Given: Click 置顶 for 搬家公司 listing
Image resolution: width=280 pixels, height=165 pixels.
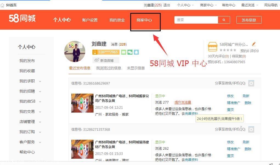Looking at the screenshot, I should pyautogui.click(x=230, y=110).
